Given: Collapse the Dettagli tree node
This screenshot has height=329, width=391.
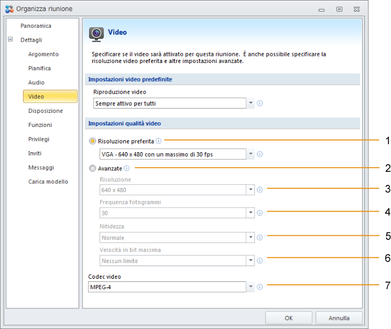Looking at the screenshot, I should tap(10, 39).
